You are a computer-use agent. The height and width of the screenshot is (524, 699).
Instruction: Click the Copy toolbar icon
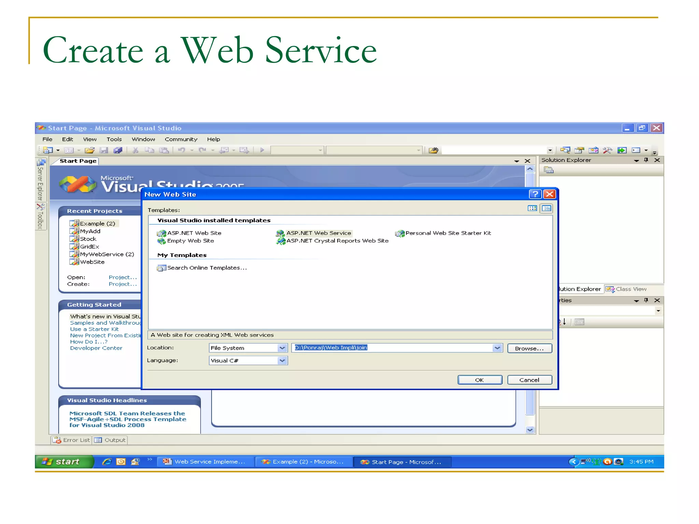point(149,150)
